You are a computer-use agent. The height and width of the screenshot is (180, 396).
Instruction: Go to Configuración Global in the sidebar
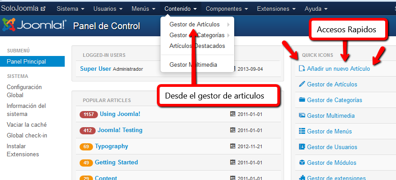24,91
